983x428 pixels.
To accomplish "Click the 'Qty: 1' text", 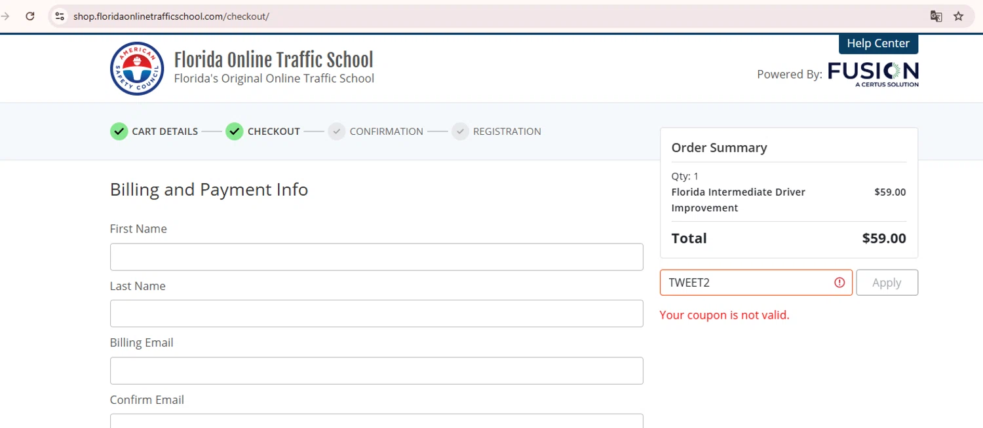I will tap(685, 176).
